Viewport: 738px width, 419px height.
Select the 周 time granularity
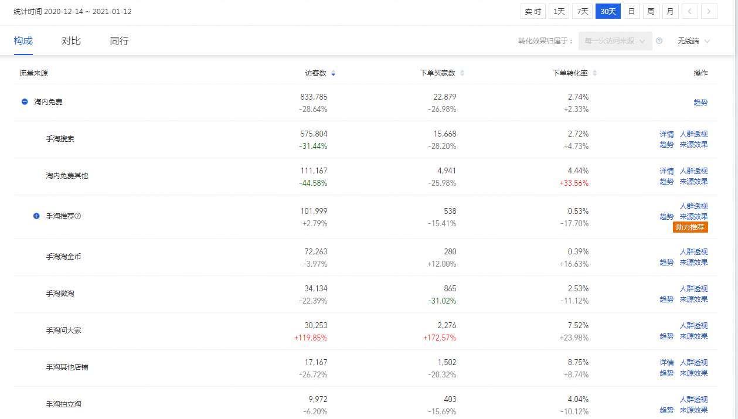click(x=651, y=11)
